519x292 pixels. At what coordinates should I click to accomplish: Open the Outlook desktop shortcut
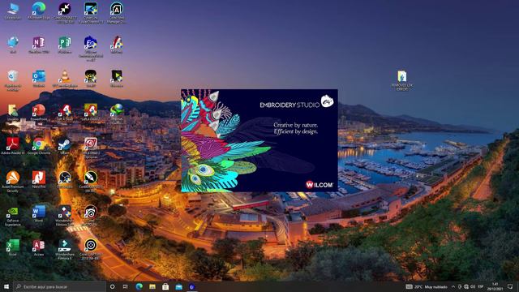[x=39, y=79]
